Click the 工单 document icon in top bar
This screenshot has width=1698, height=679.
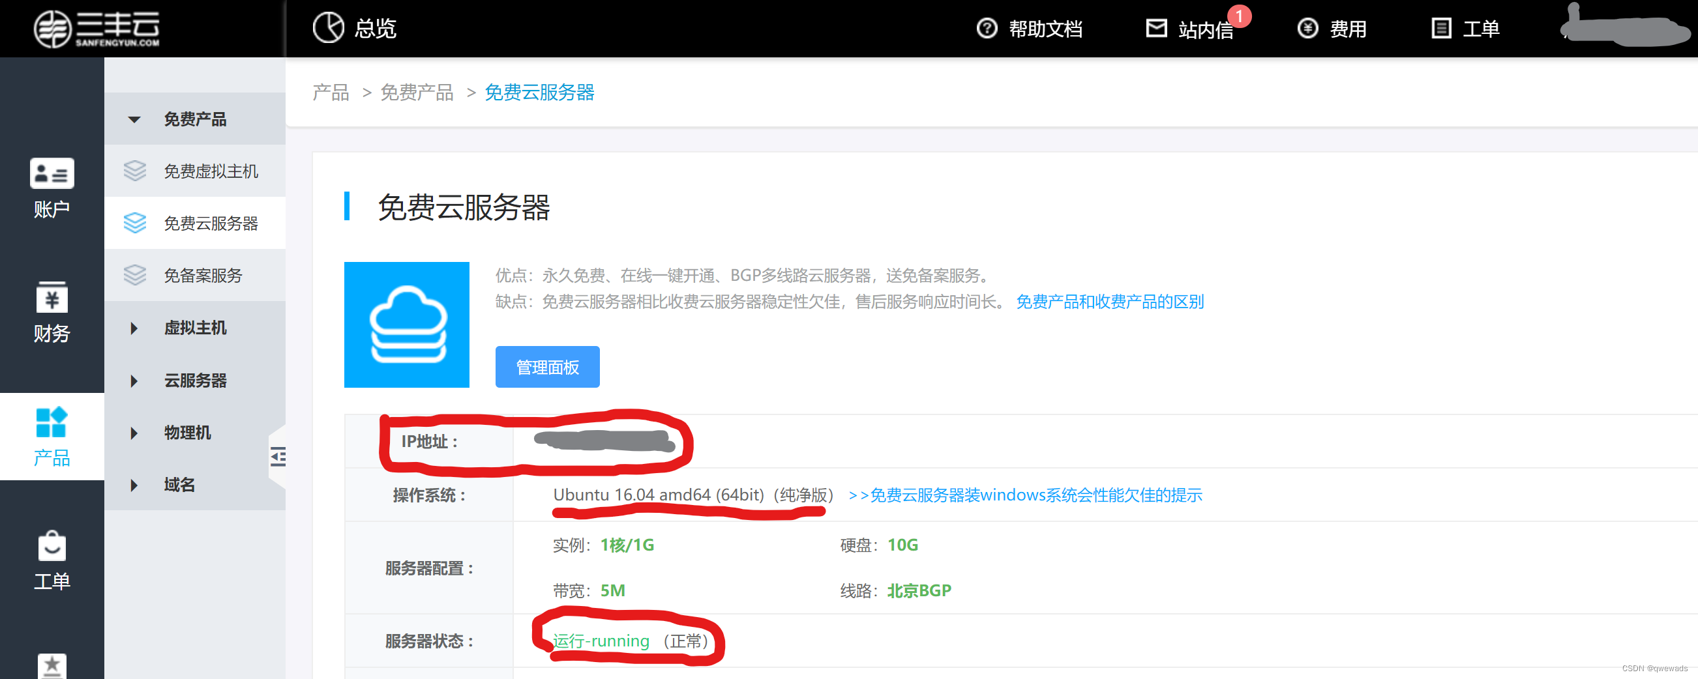[x=1441, y=28]
